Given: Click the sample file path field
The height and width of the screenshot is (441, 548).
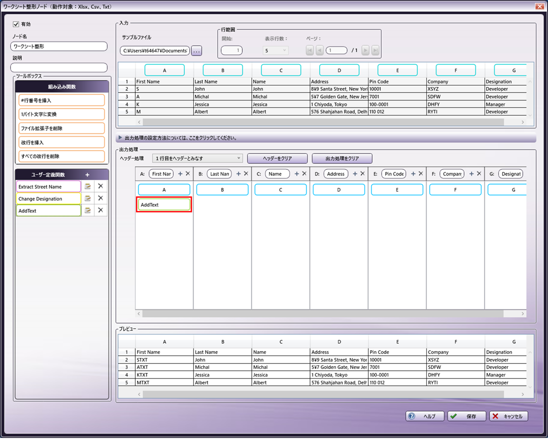Looking at the screenshot, I should (155, 51).
